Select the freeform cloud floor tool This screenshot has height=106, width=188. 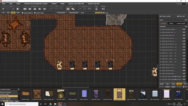[44, 9]
